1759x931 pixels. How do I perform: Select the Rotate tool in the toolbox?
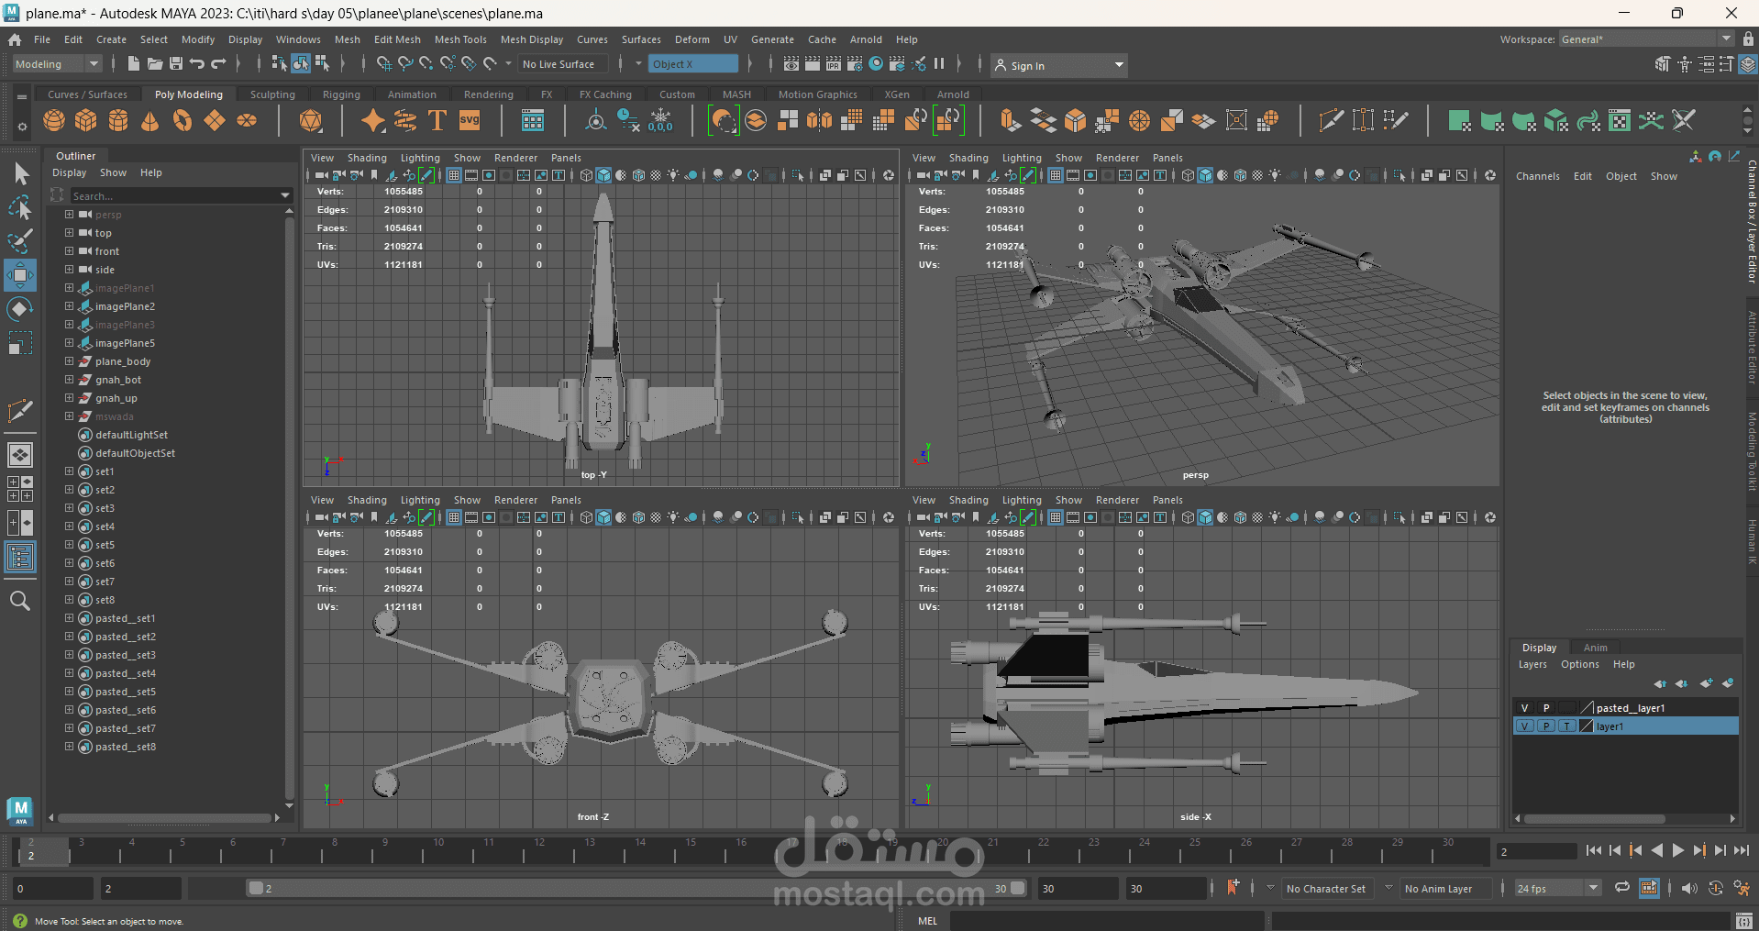[x=20, y=309]
